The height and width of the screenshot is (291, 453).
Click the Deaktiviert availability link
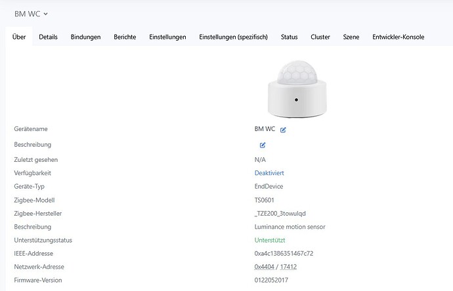(x=269, y=173)
